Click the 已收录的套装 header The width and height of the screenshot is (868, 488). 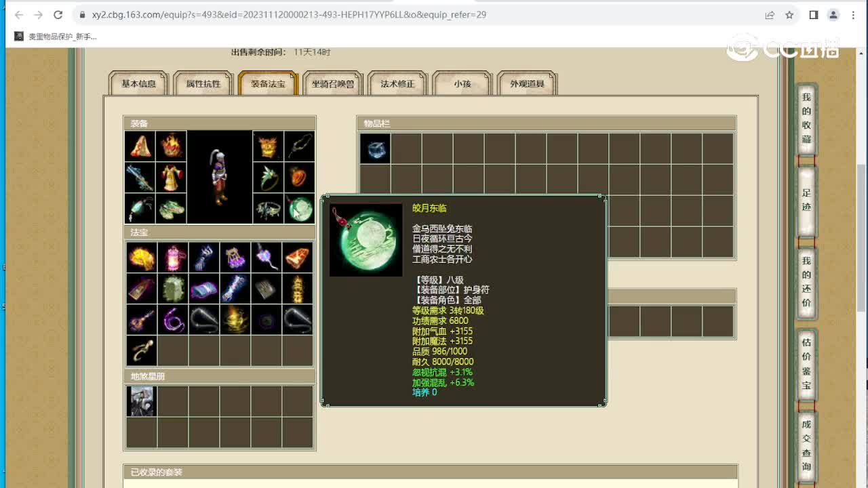coord(157,472)
